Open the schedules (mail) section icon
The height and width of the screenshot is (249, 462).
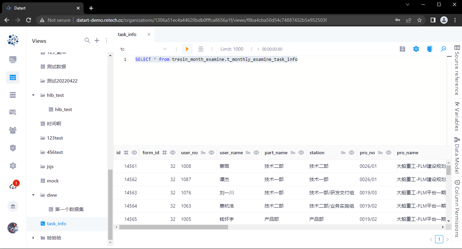(13, 112)
